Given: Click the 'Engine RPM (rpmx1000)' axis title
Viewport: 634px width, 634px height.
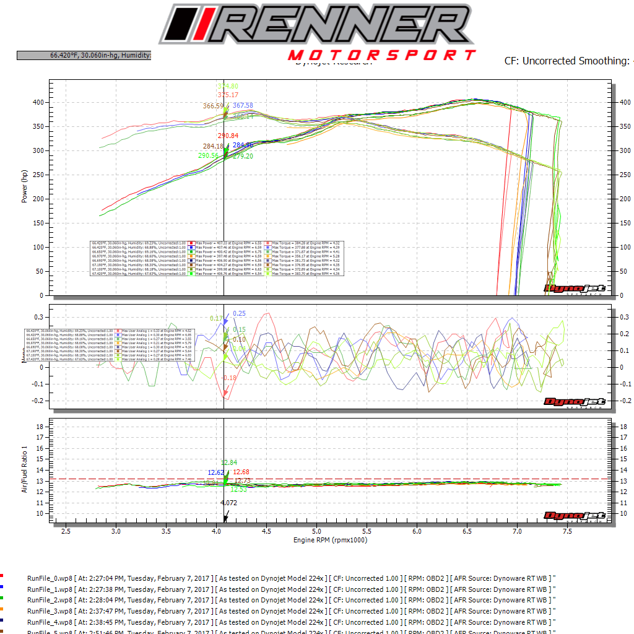Looking at the screenshot, I should 331,540.
